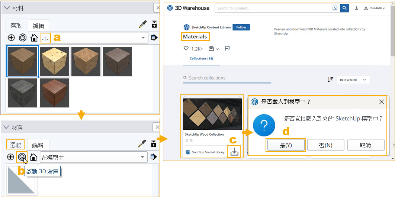This screenshot has width=395, height=197.
Task: Click the No (N) button
Action: tap(325, 145)
